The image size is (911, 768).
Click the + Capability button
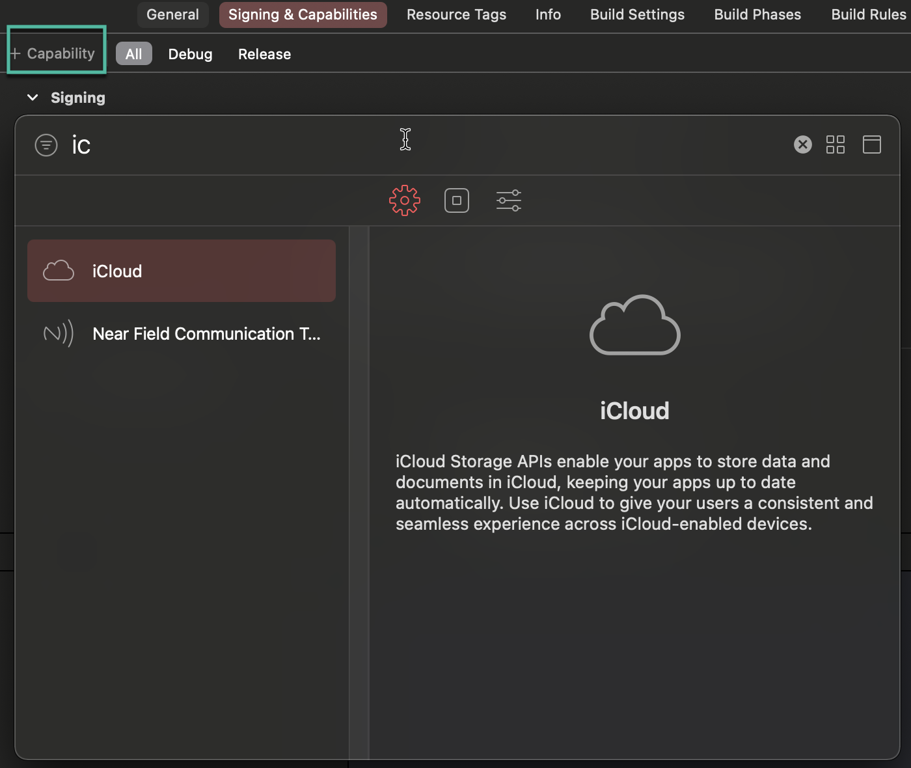pyautogui.click(x=55, y=53)
